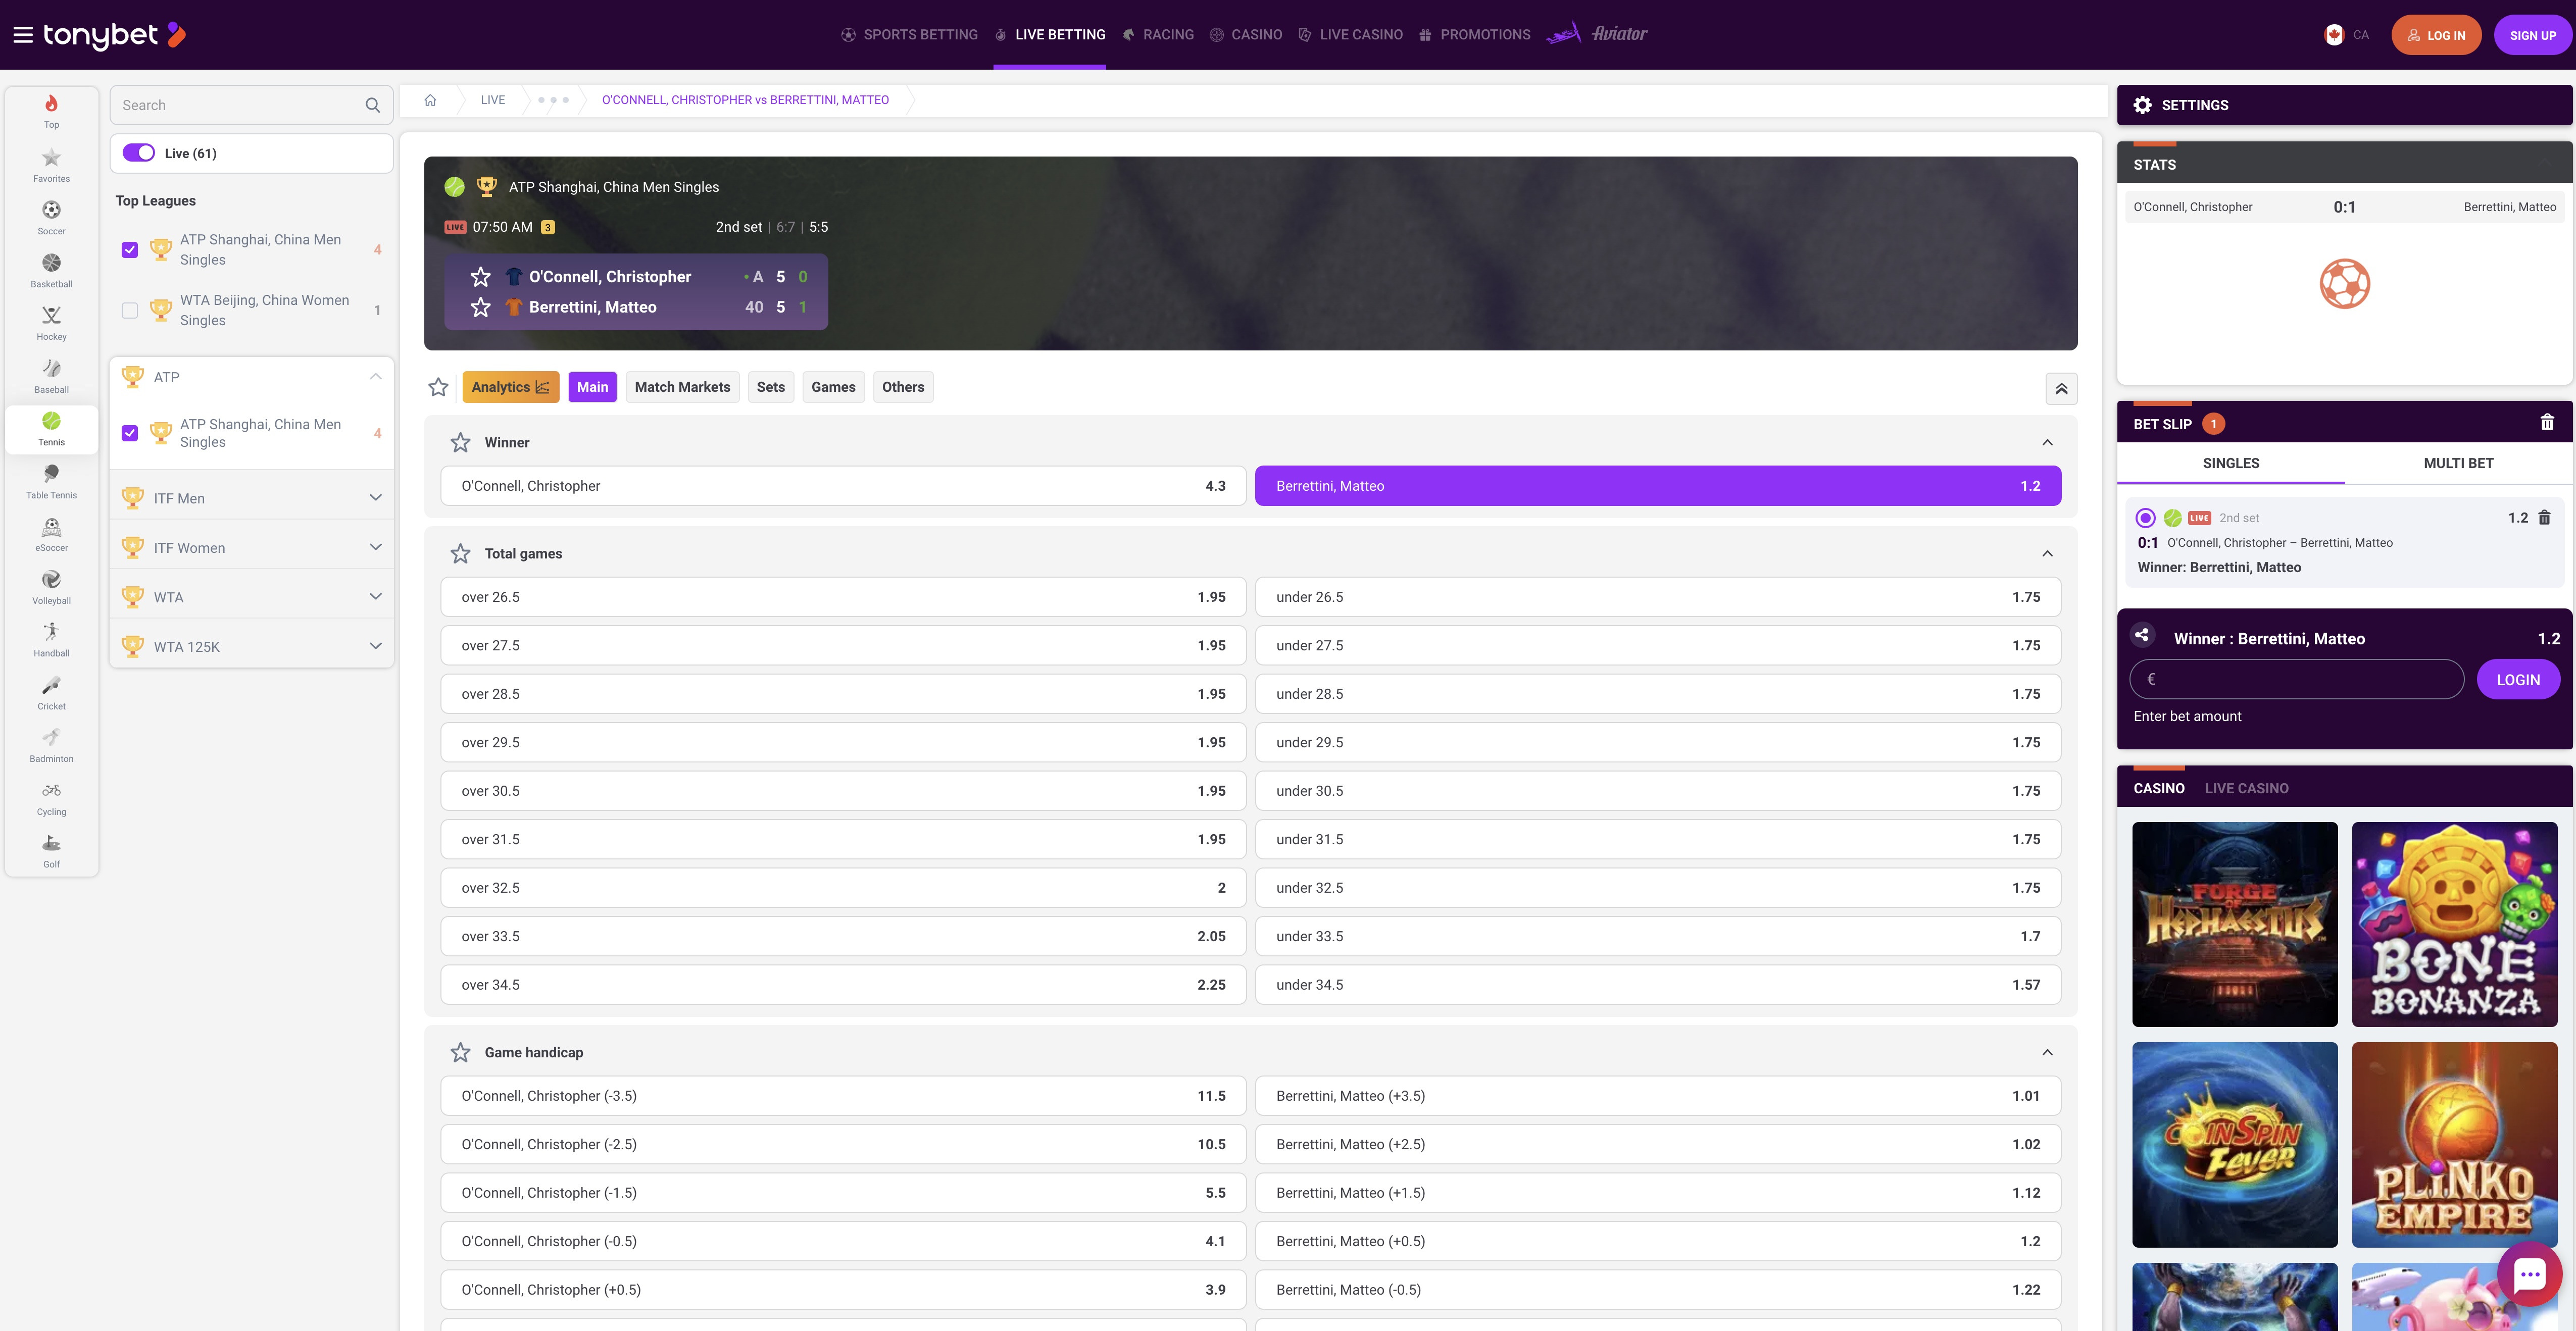Uncheck ATP Shanghai in Top Leagues
The height and width of the screenshot is (1331, 2576).
(x=130, y=250)
